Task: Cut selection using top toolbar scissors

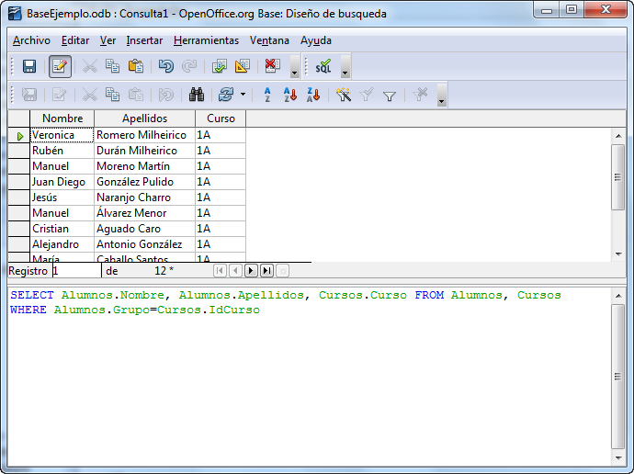Action: click(90, 66)
